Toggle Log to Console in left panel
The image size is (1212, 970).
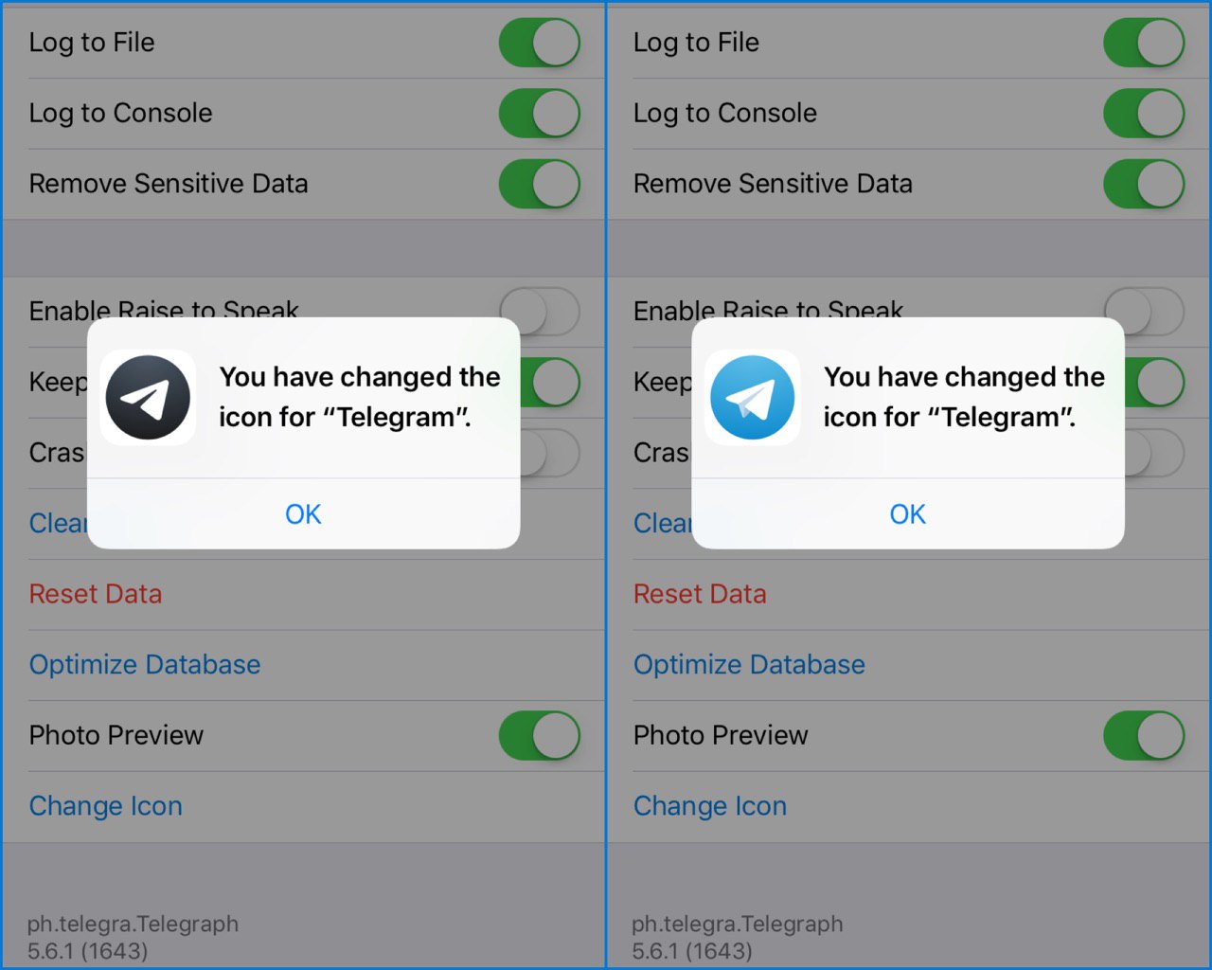(x=540, y=114)
